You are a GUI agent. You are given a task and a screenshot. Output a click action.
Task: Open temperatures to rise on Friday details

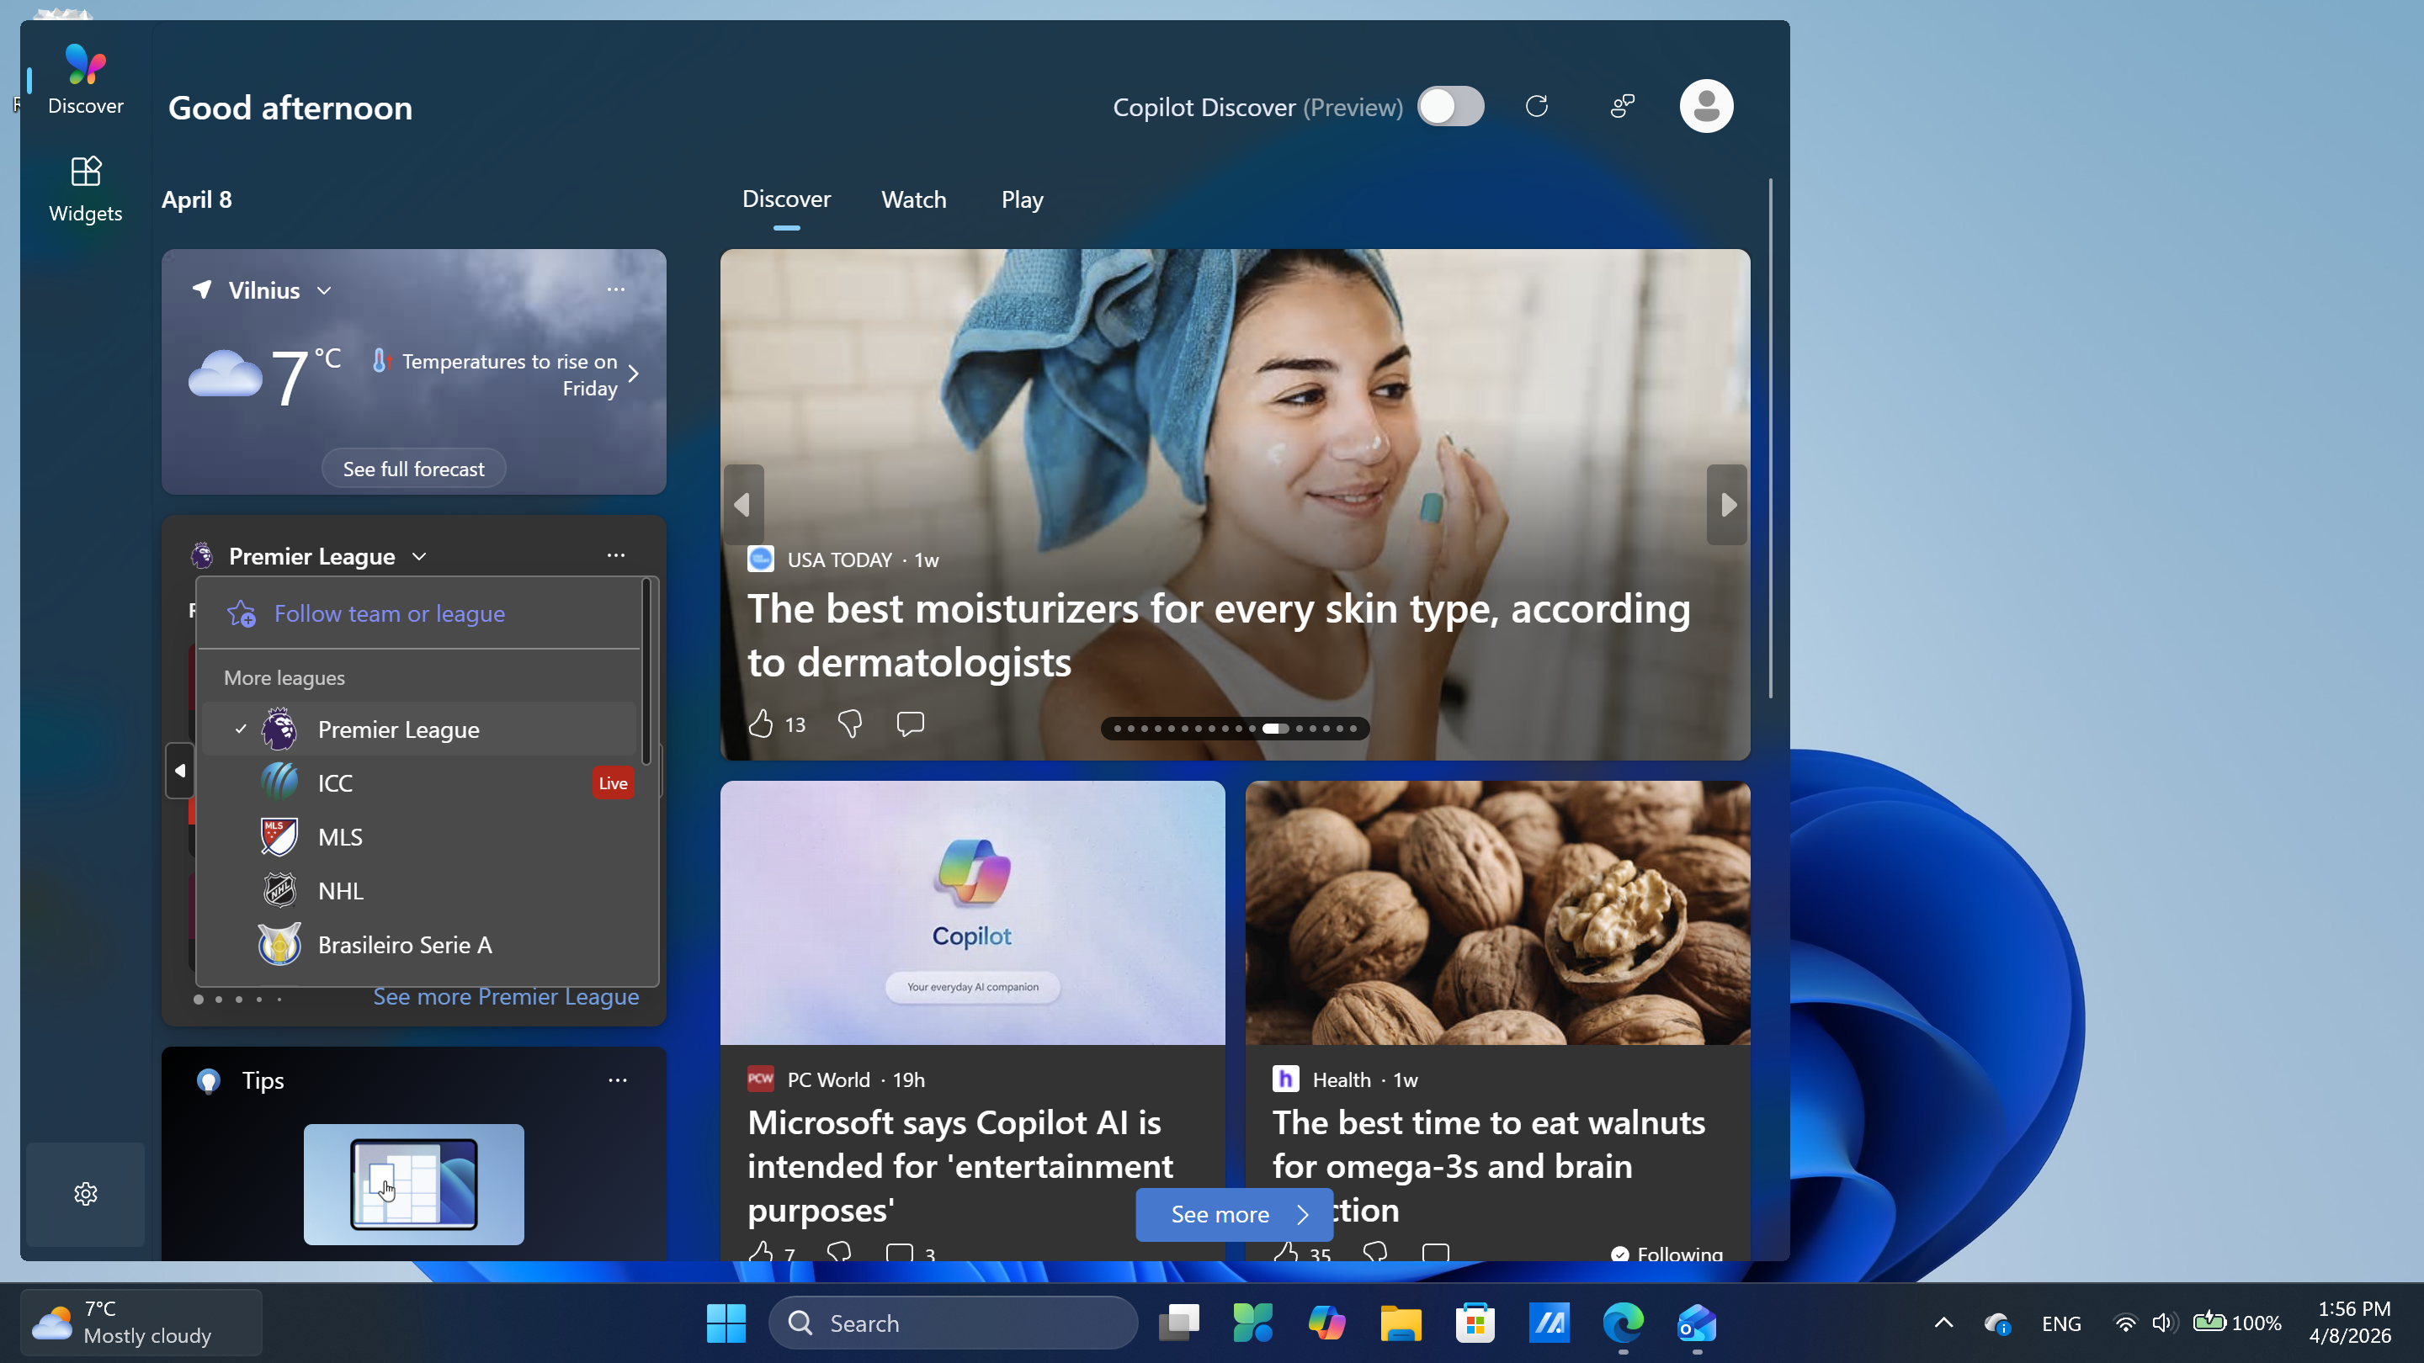coord(508,374)
